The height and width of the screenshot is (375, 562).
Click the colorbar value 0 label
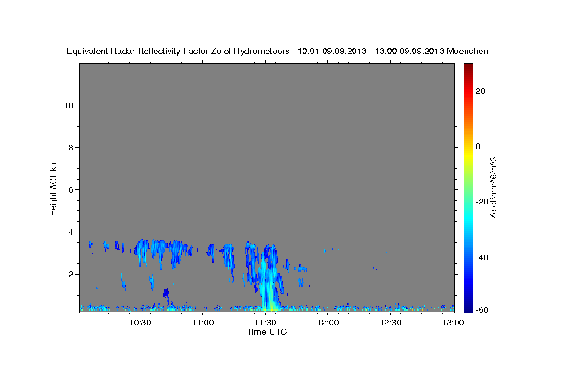tap(478, 146)
